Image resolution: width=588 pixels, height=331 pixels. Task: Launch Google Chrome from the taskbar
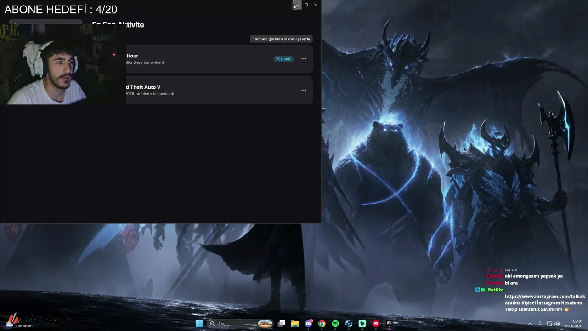[x=322, y=324]
